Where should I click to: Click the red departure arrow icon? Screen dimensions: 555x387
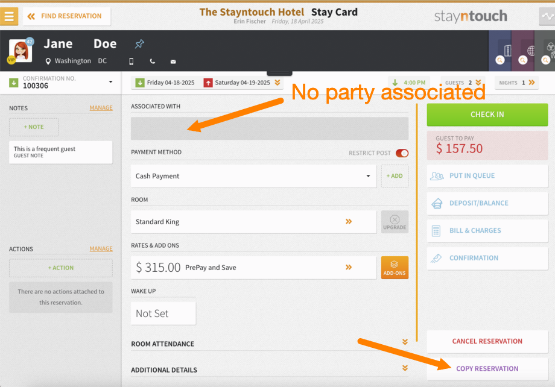[208, 83]
